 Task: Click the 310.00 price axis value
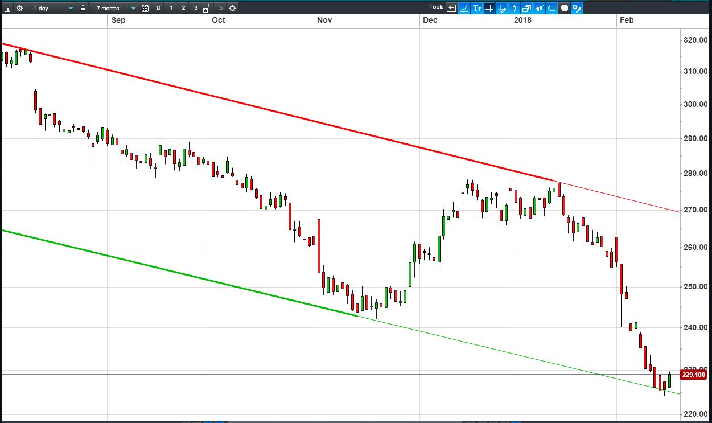pyautogui.click(x=695, y=72)
